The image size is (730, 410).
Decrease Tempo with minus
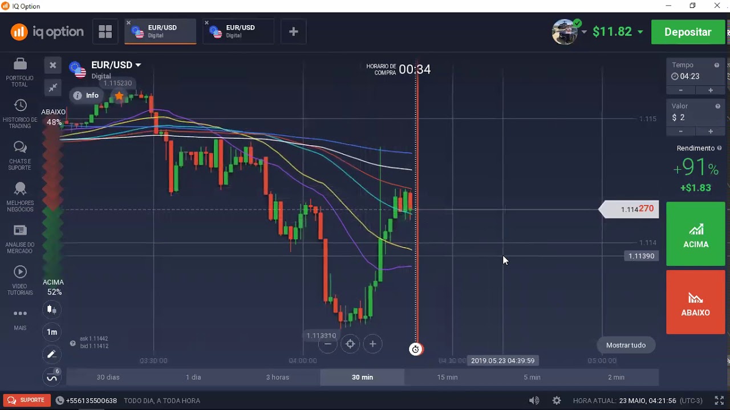tap(680, 91)
